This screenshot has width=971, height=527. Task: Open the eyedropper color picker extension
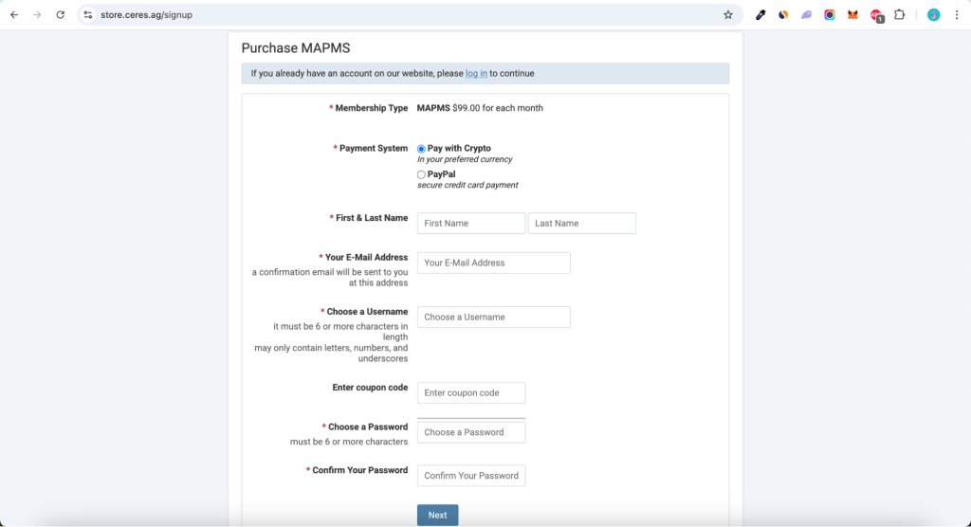click(760, 15)
